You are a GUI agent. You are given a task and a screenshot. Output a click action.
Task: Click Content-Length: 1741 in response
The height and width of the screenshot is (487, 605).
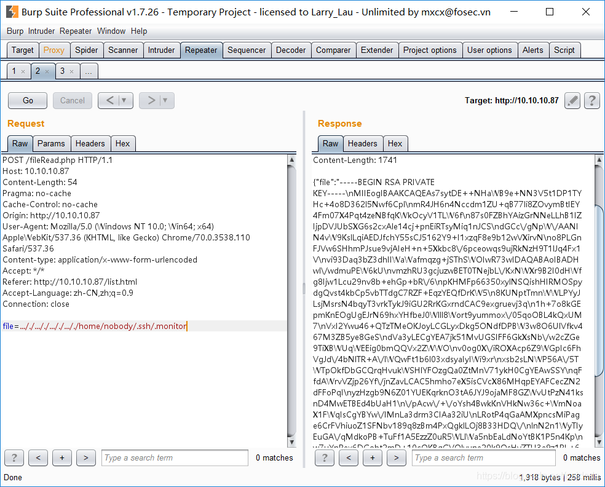pyautogui.click(x=355, y=160)
